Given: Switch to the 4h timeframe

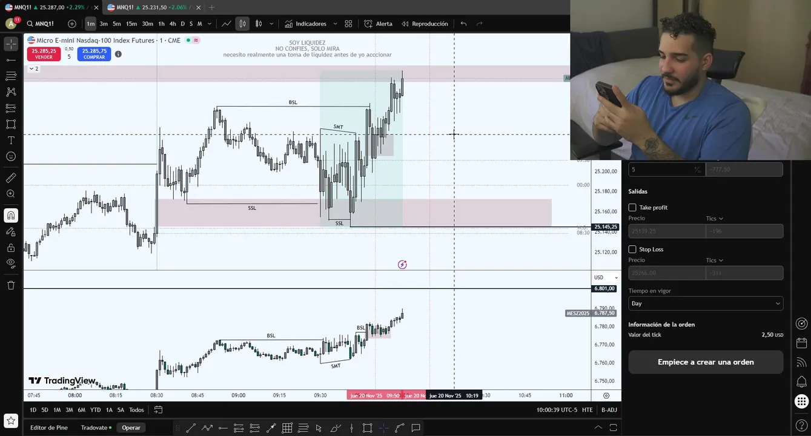Looking at the screenshot, I should pyautogui.click(x=173, y=24).
